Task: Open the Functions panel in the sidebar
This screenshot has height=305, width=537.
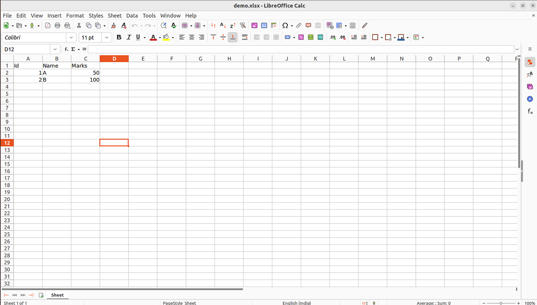Action: [x=530, y=111]
